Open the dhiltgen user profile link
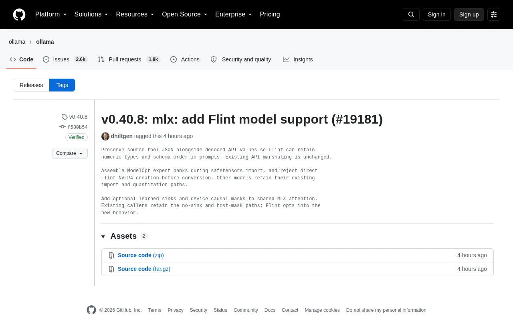Viewport: 513px width, 321px height. 122,136
